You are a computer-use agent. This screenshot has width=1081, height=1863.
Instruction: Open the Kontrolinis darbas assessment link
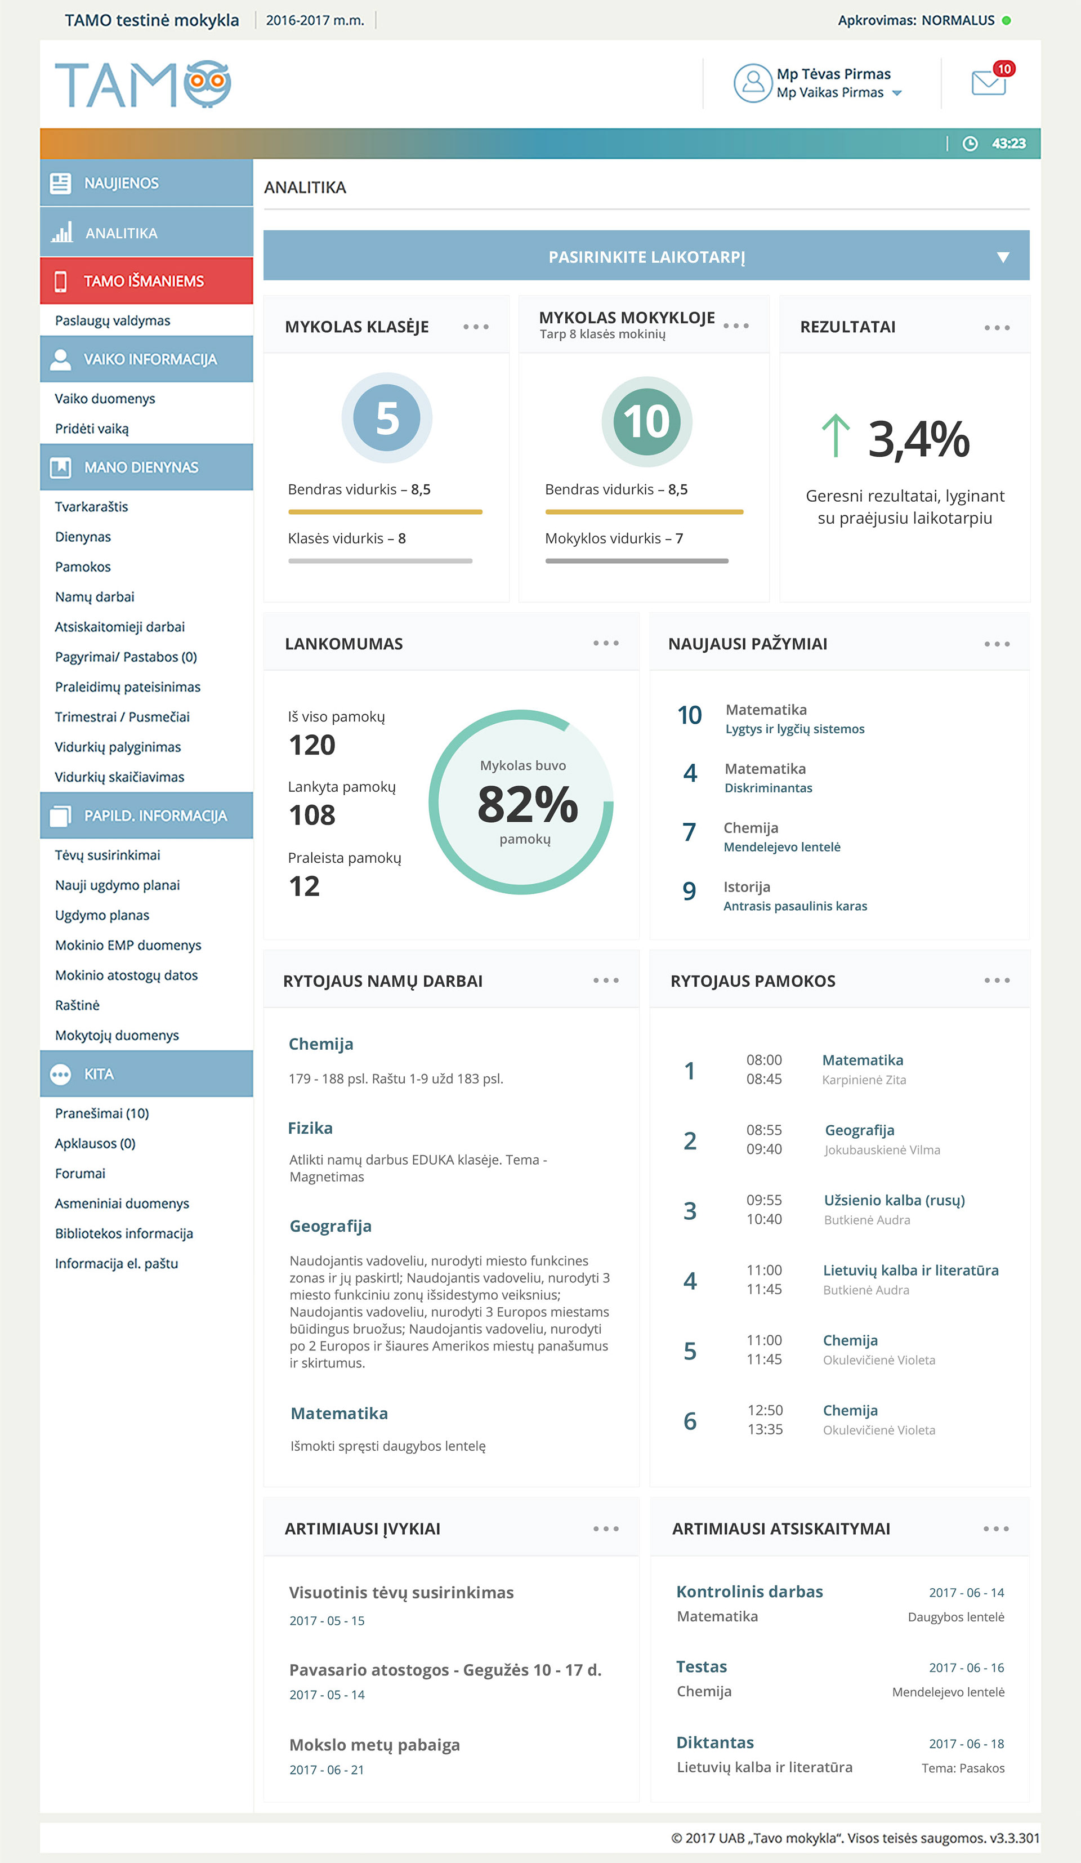tap(749, 1592)
